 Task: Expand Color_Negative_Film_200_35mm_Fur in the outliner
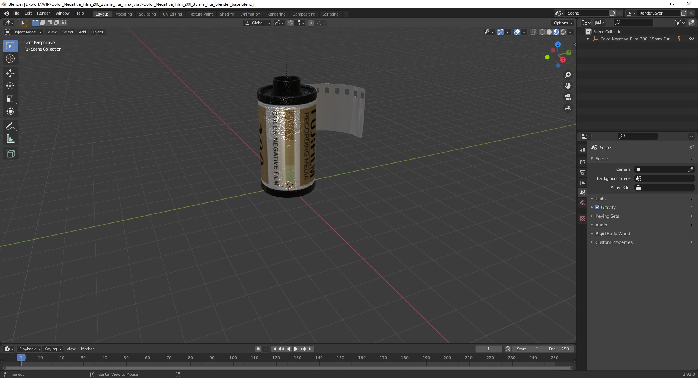588,39
